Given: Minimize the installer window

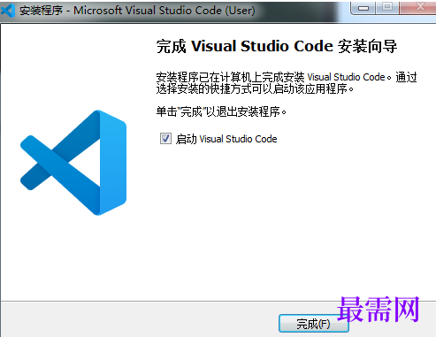Looking at the screenshot, I should pyautogui.click(x=363, y=8).
